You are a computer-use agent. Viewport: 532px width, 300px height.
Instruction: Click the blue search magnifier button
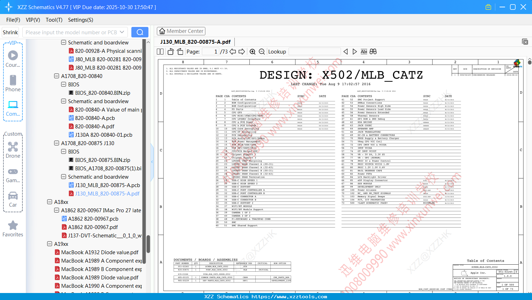pyautogui.click(x=140, y=32)
